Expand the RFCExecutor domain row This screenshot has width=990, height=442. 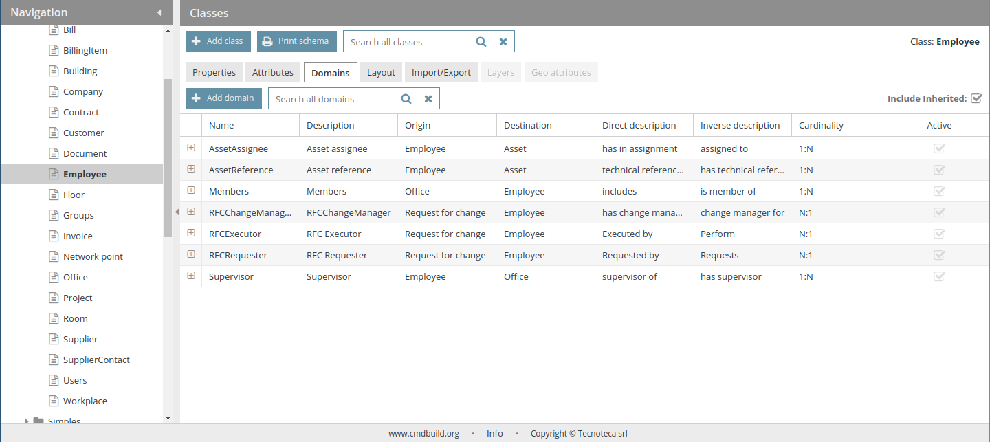pos(191,233)
